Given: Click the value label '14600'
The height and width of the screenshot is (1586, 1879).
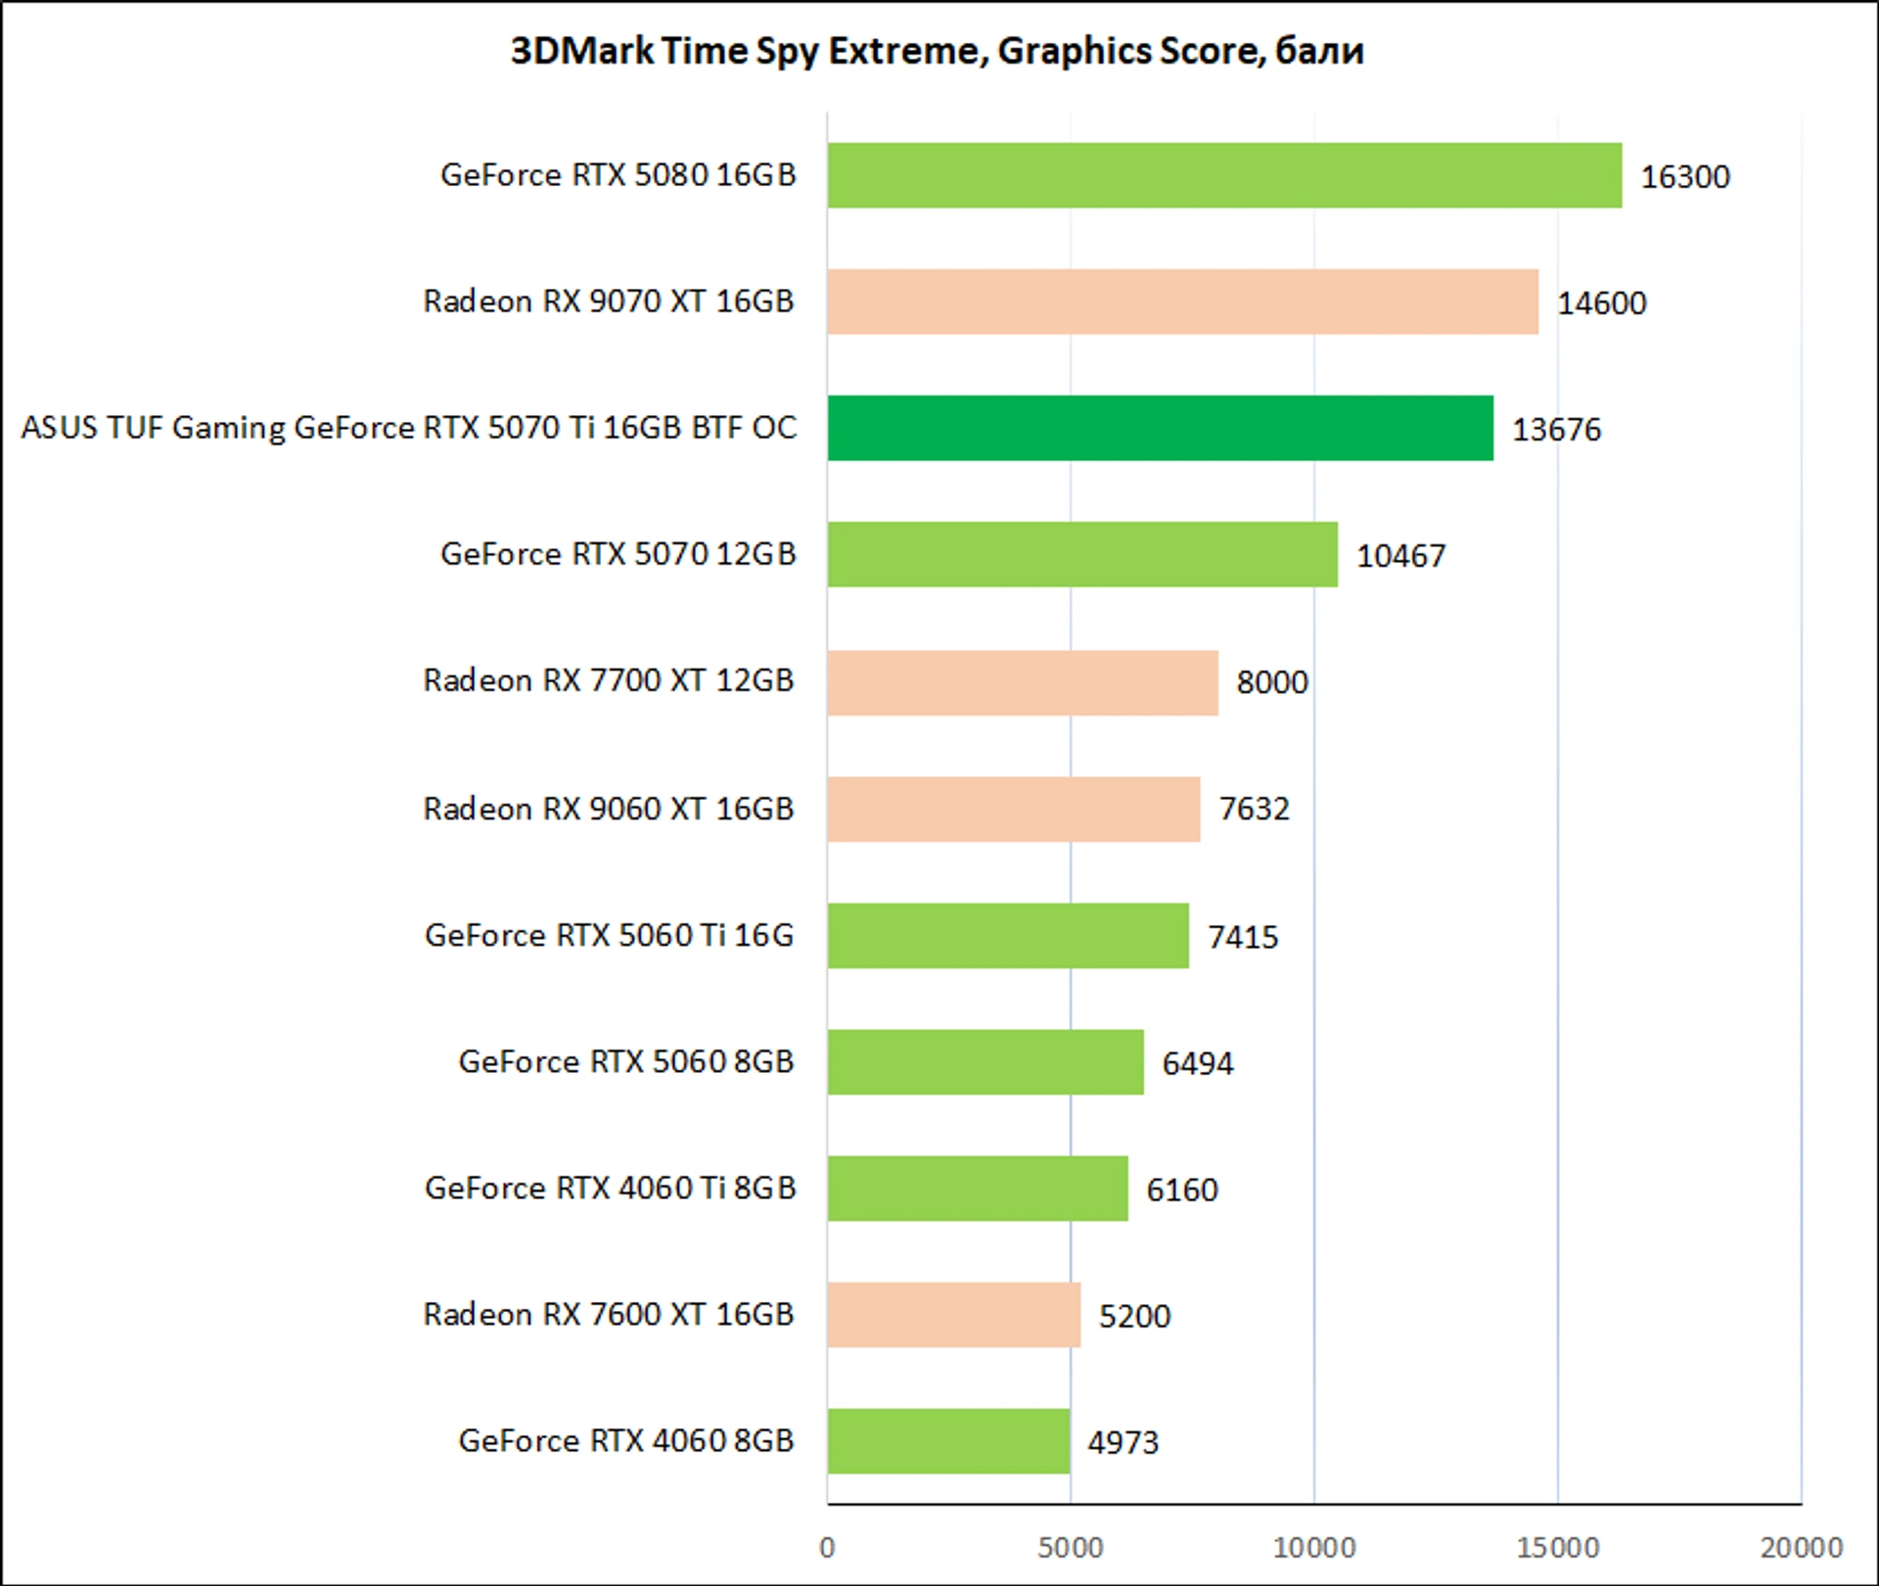Looking at the screenshot, I should coord(1601,303).
